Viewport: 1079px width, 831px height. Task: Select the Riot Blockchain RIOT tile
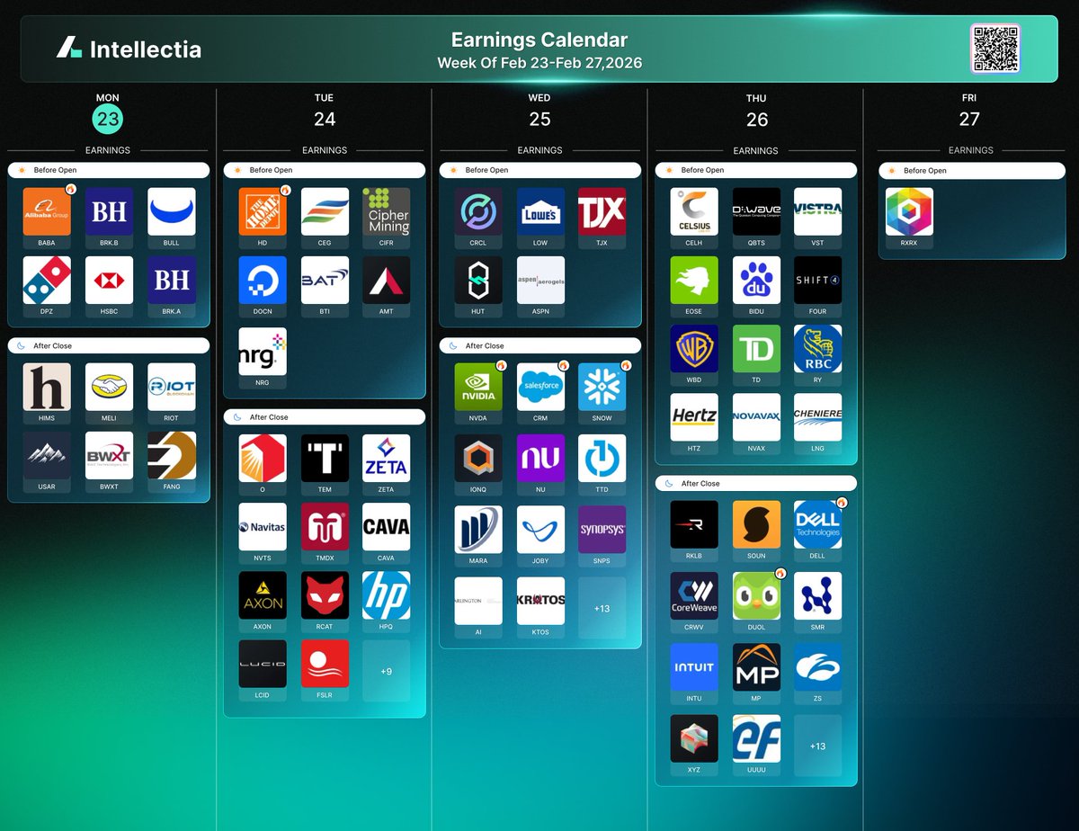coord(172,387)
